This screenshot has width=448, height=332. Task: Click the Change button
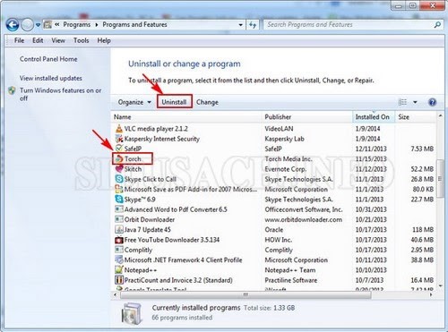tap(207, 102)
